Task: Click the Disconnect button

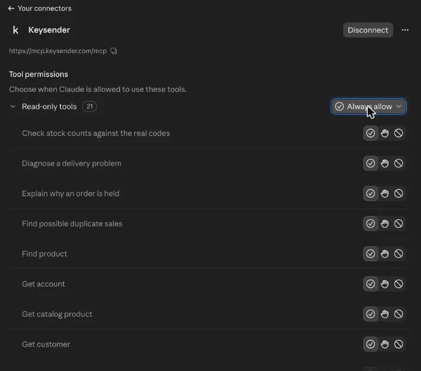Action: tap(368, 30)
